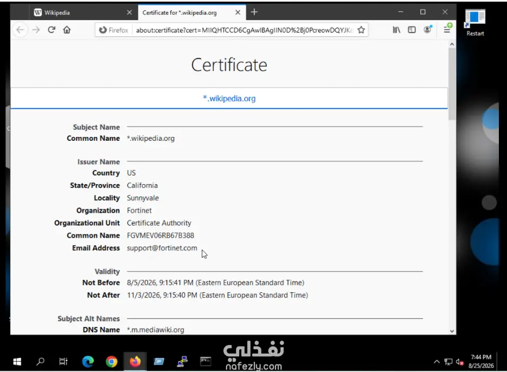507x372 pixels.
Task: Click the scrollbar down arrow
Action: (x=452, y=331)
